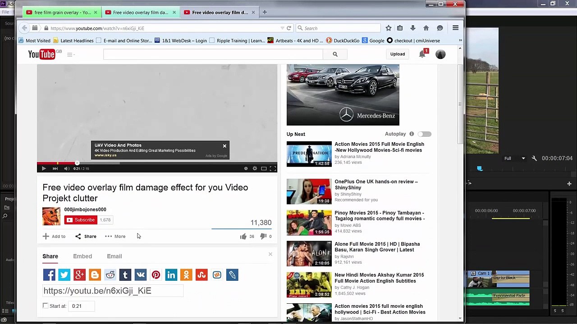
Task: Open Most Visited bookmarks folder
Action: [35, 40]
